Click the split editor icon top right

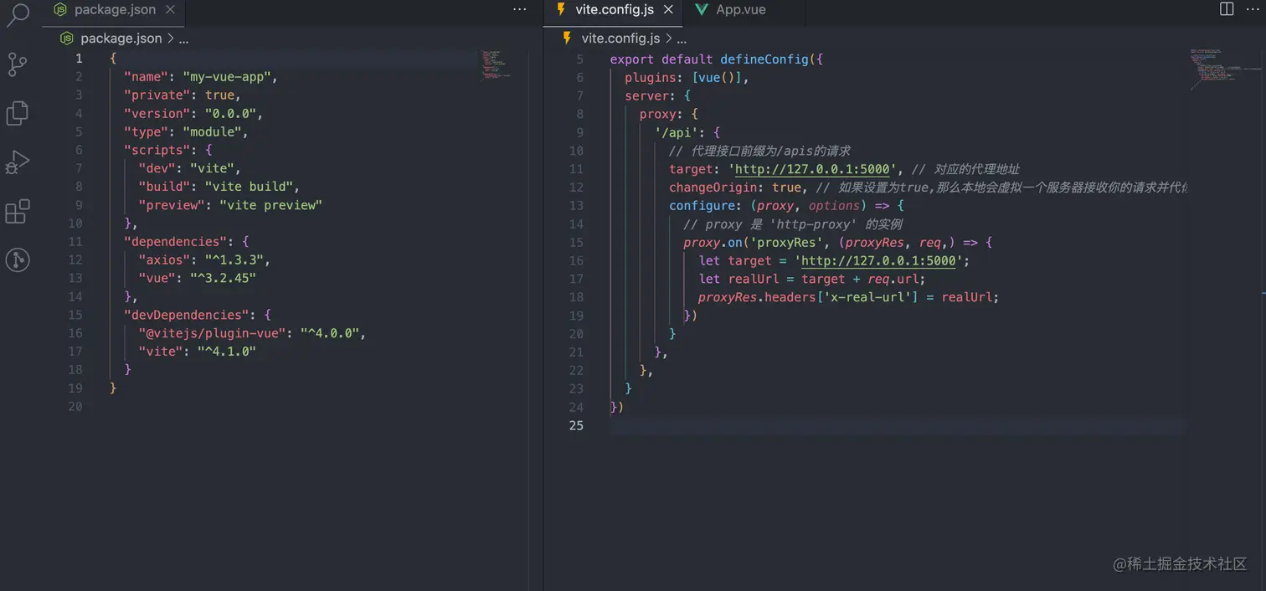[1225, 9]
